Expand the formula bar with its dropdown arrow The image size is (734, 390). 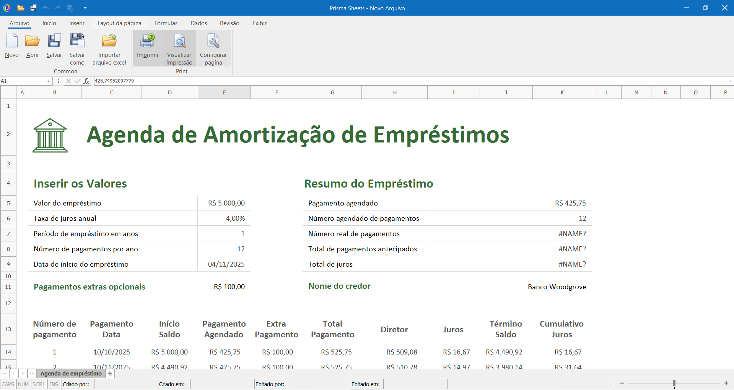[730, 81]
